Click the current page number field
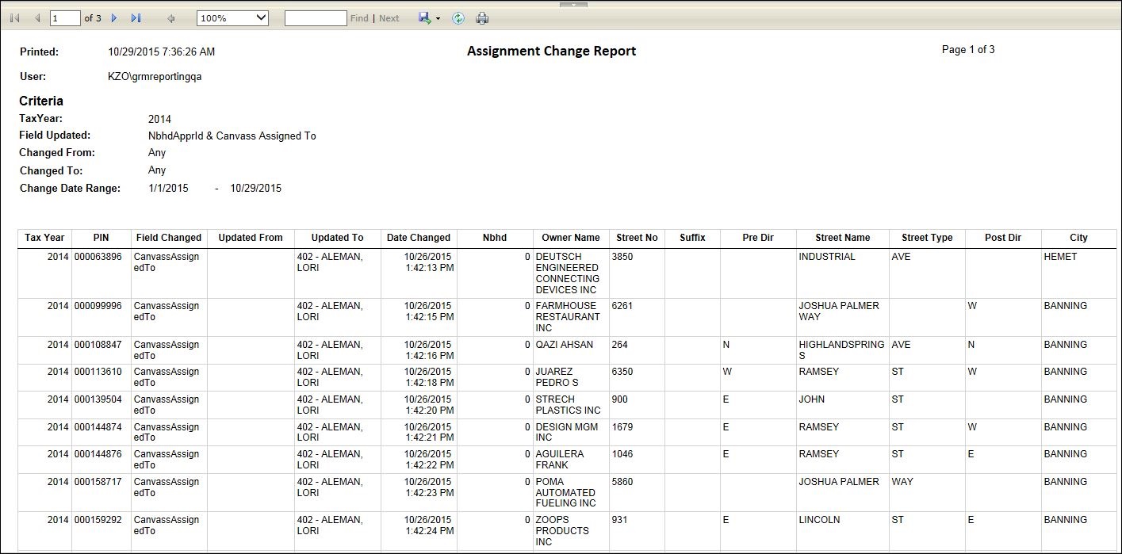Screen dimensions: 1122x554 click(x=65, y=18)
